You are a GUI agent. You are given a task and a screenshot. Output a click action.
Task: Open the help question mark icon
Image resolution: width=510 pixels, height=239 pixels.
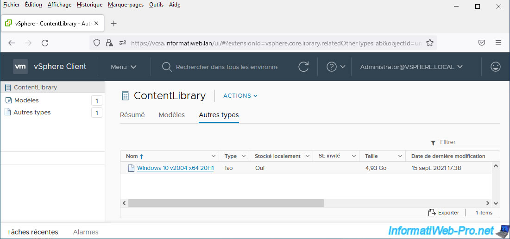331,67
